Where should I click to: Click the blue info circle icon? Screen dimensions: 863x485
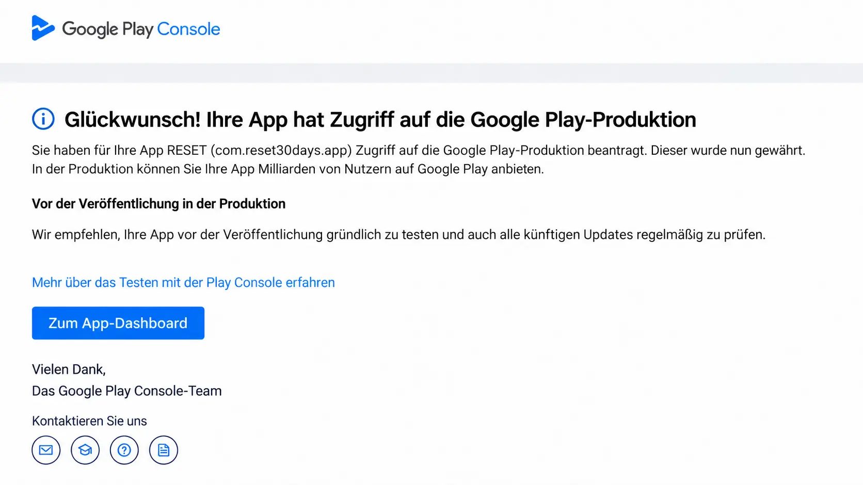[x=43, y=119]
